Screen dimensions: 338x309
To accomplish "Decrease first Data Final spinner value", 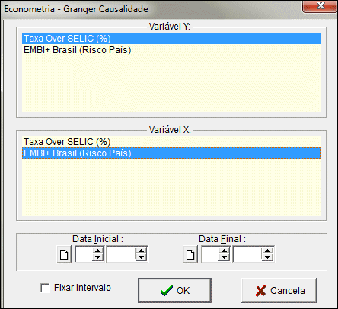I will tap(224, 257).
